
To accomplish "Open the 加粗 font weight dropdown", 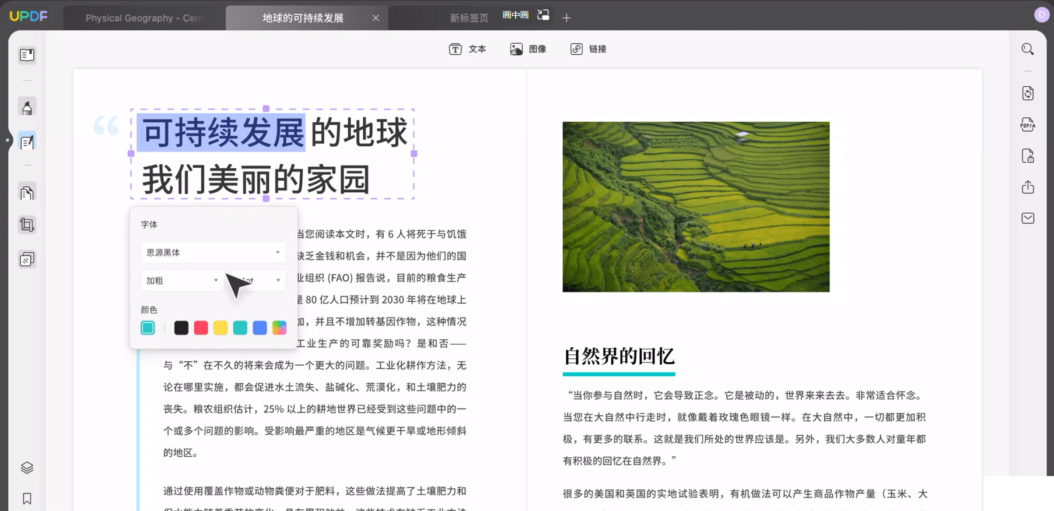I will click(x=181, y=280).
